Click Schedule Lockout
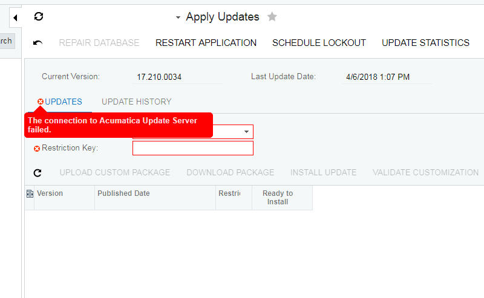The height and width of the screenshot is (298, 484). pos(319,42)
